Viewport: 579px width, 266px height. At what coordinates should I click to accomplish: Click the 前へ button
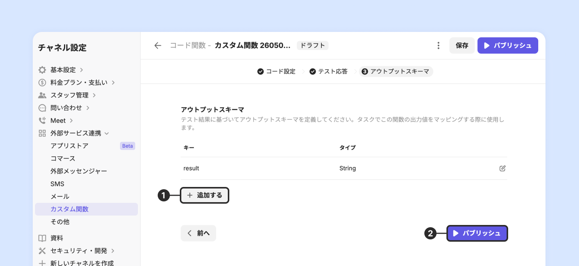(198, 233)
